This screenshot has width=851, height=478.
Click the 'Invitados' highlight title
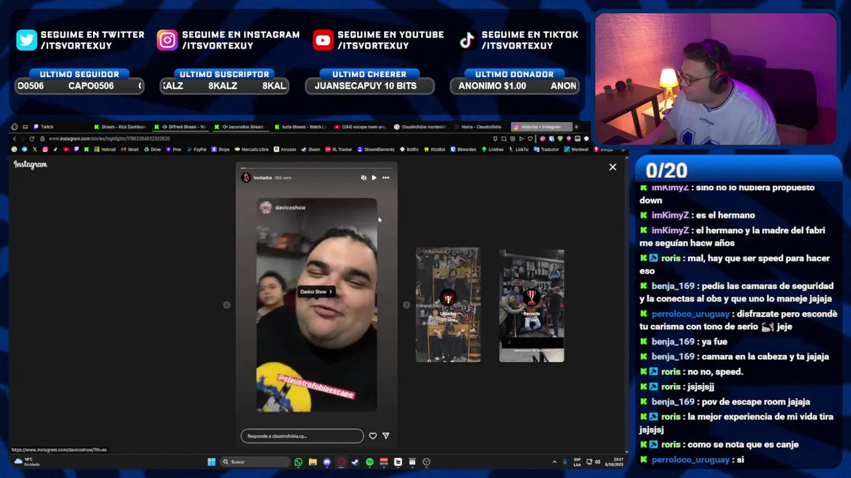tap(263, 178)
